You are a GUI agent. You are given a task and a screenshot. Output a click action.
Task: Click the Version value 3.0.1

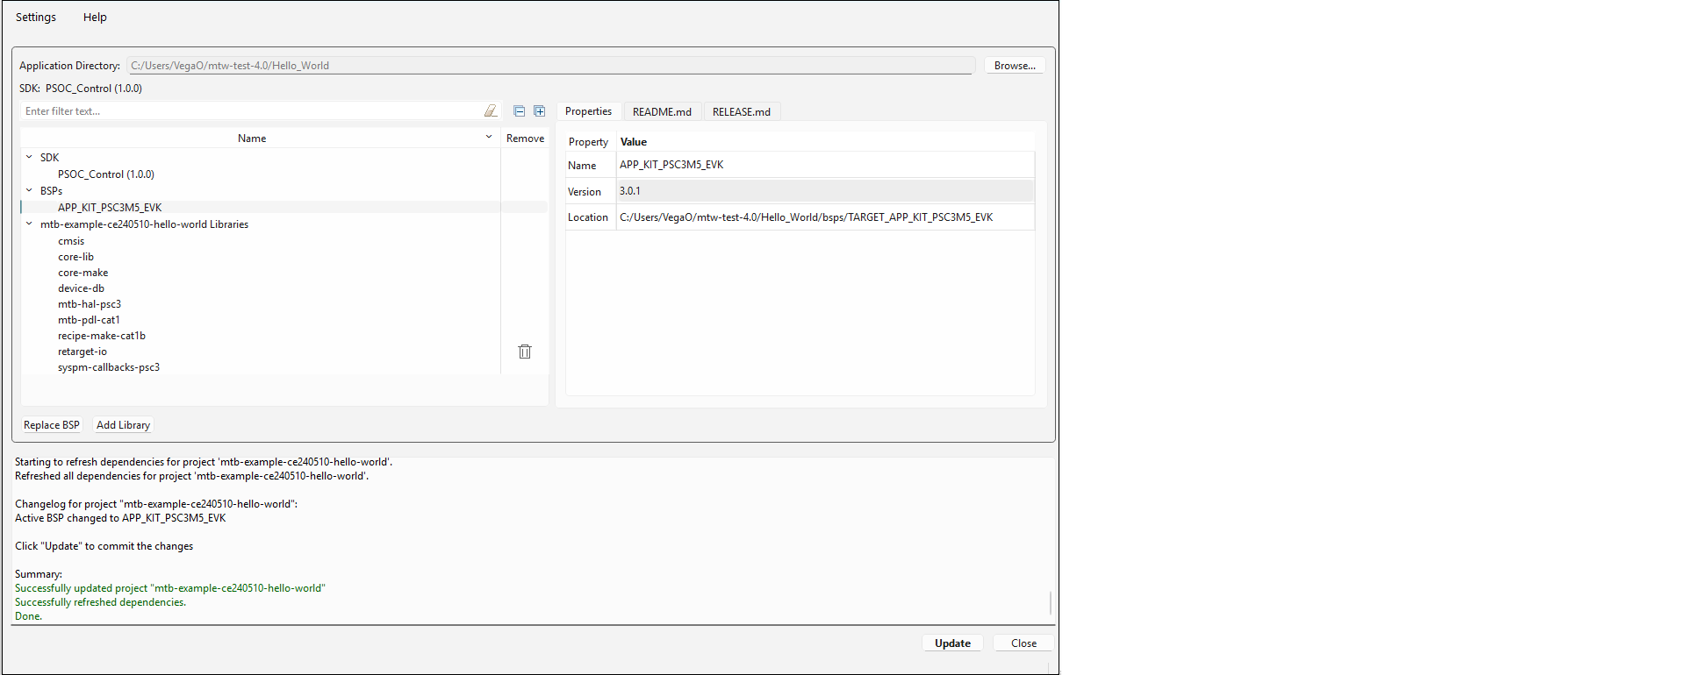pos(825,191)
